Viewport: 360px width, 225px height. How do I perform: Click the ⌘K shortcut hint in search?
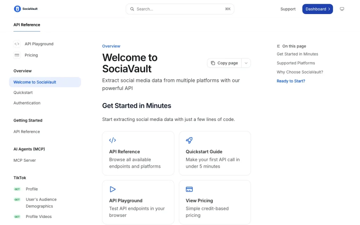pyautogui.click(x=228, y=9)
